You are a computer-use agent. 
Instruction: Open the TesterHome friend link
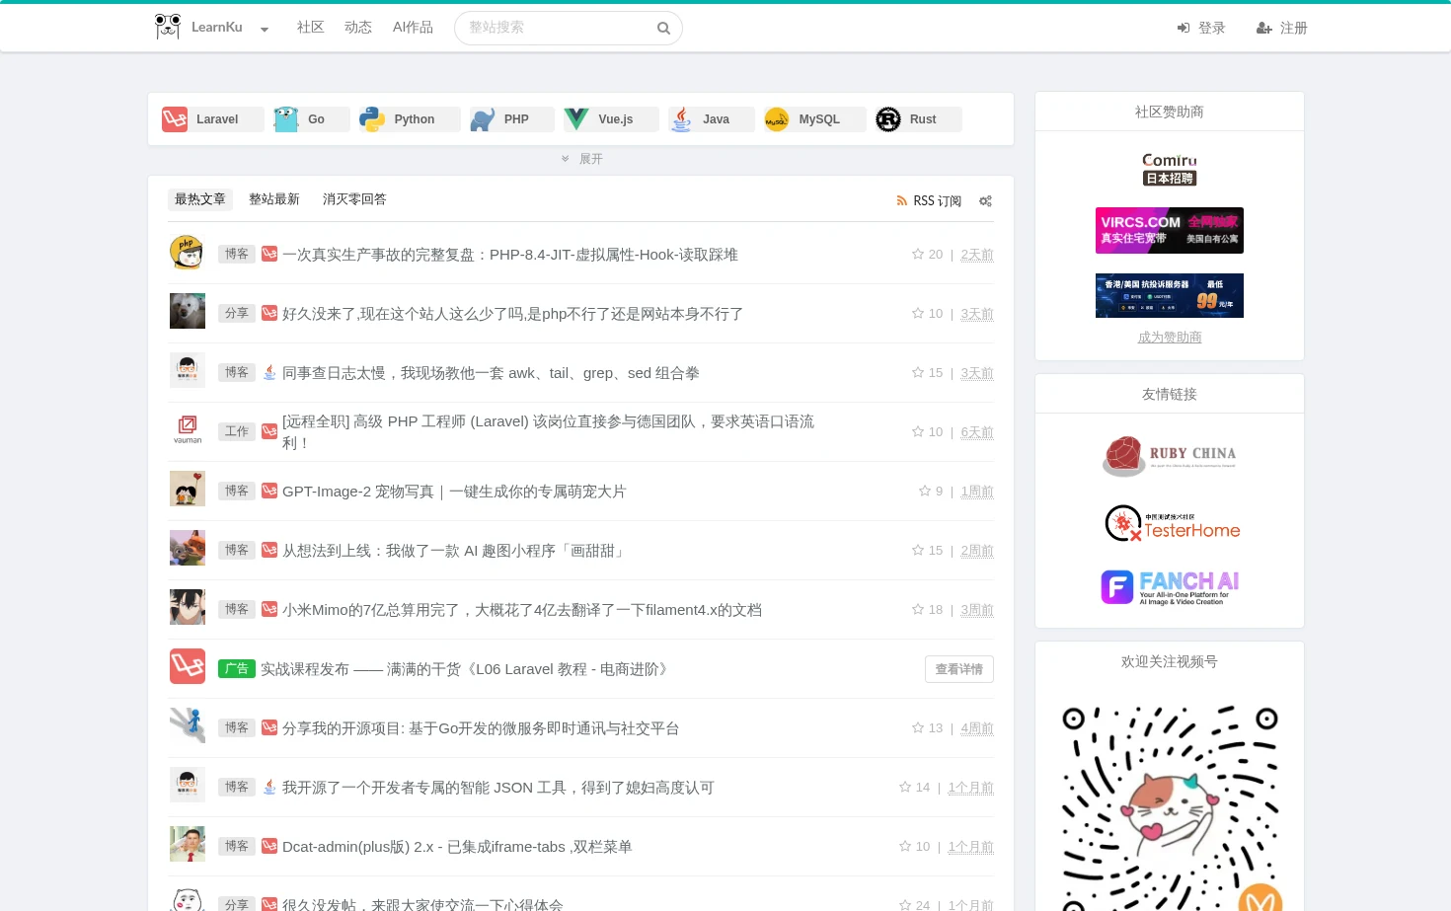point(1172,523)
